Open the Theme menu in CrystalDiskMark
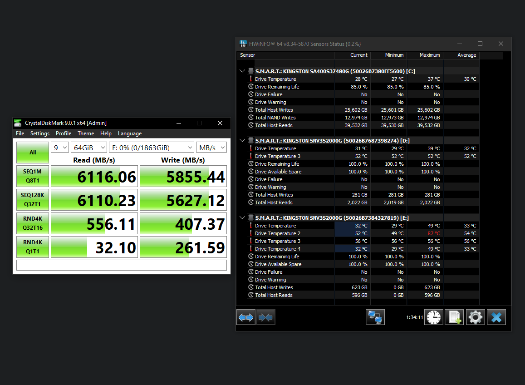 (x=86, y=133)
